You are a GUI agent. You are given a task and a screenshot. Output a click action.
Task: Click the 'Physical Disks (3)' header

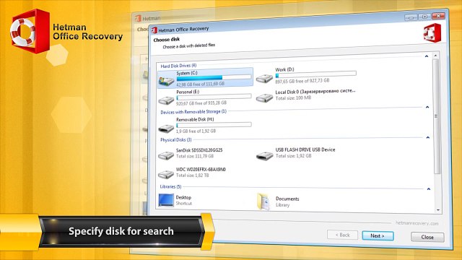point(175,139)
